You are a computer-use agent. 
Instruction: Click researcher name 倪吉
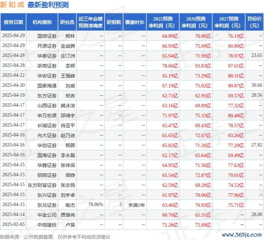coord(70,96)
